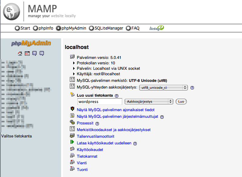Image resolution: width=242 pixels, height=177 pixels.
Task: Open help next to Prosessit
Action: click(x=97, y=124)
